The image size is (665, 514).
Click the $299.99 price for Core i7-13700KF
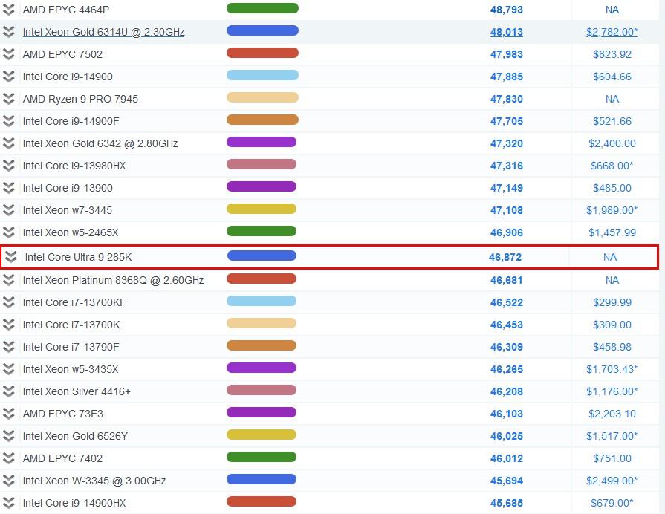point(612,302)
